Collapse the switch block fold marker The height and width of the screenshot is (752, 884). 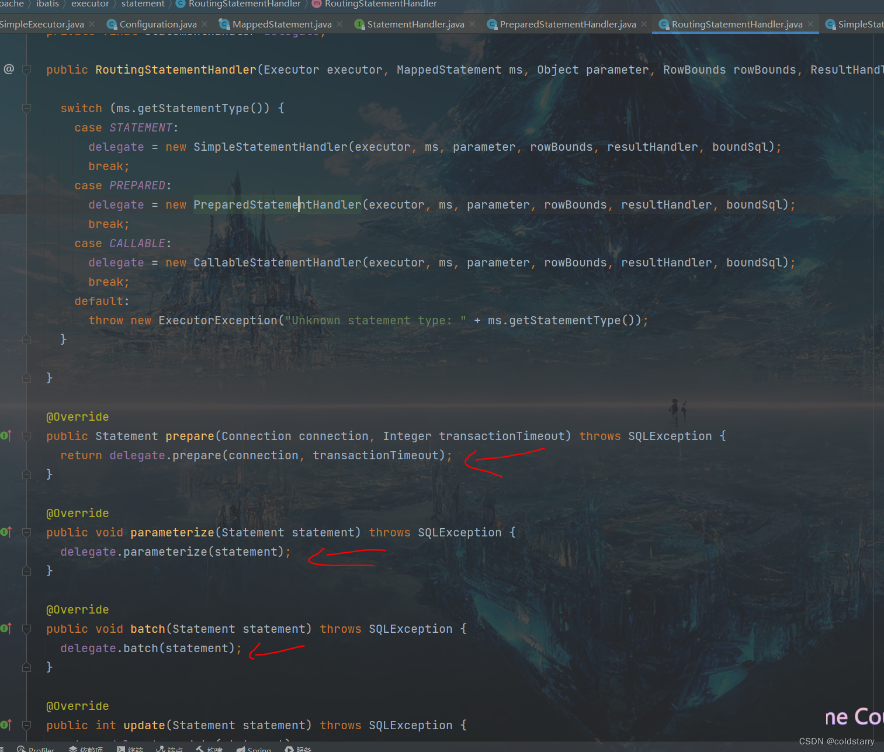tap(26, 108)
